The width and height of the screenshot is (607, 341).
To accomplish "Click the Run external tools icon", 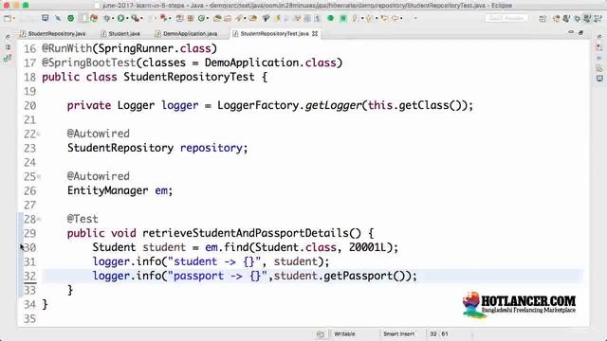I will (x=135, y=18).
